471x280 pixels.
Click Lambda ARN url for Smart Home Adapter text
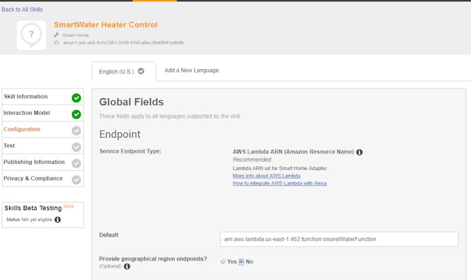(x=280, y=169)
